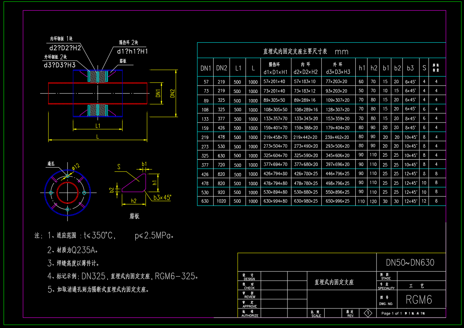Select the h2 dimension on rib plate detail

134,201
